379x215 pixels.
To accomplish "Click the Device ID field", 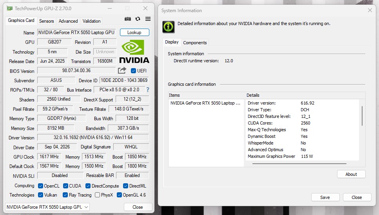I will [124, 80].
